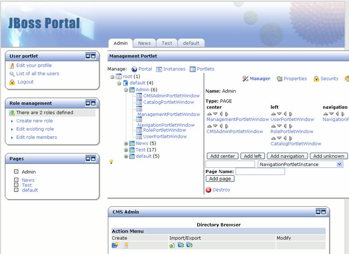Click the light bulb hint icon
Image resolution: width=349 pixels, height=254 pixels.
tap(111, 162)
